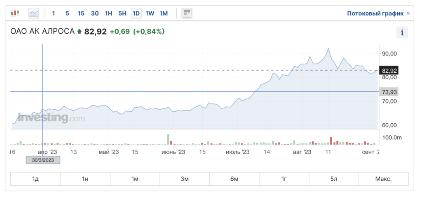Select the 1D interval

pos(136,13)
